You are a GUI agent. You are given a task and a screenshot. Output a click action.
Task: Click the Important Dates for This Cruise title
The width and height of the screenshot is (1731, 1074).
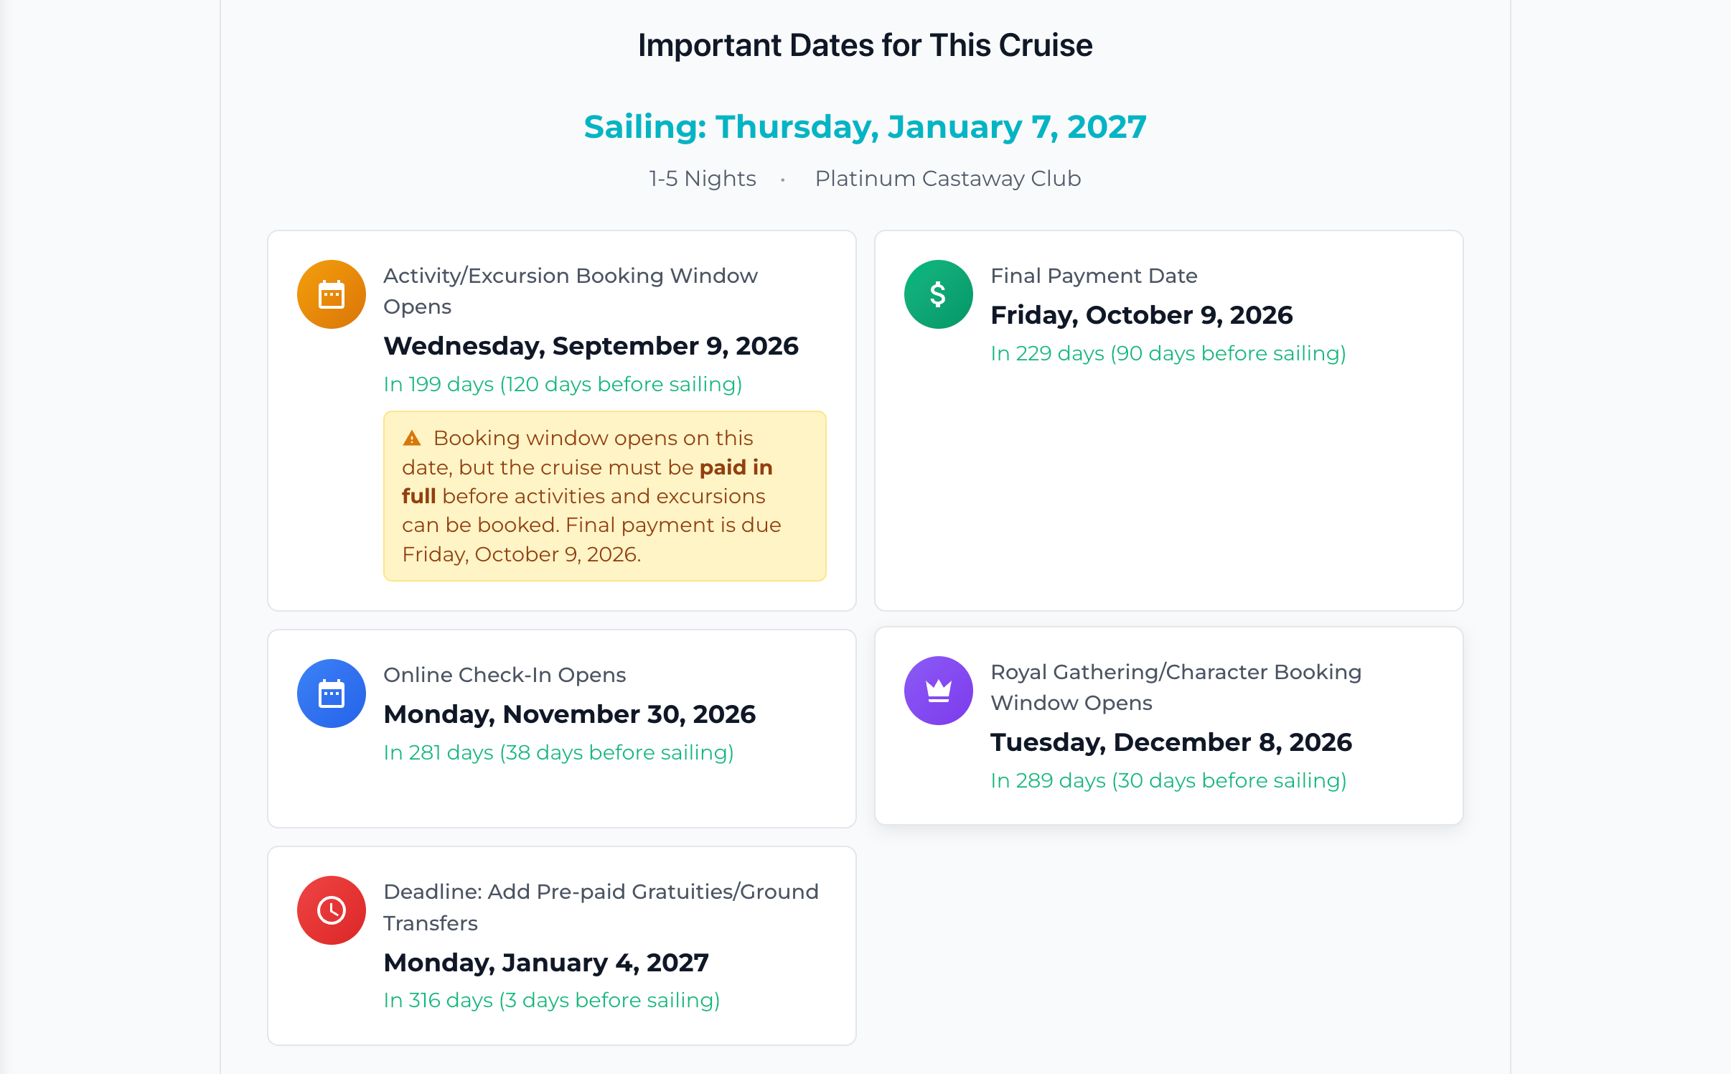point(864,45)
